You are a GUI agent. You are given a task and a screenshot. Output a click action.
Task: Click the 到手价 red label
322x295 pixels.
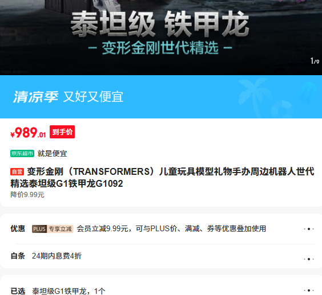pyautogui.click(x=62, y=132)
